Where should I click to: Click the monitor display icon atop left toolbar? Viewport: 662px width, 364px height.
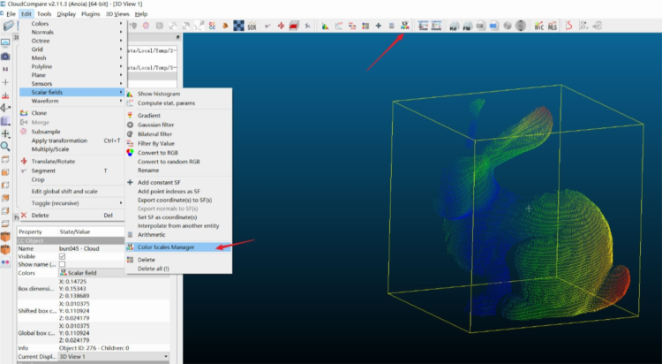[x=5, y=43]
